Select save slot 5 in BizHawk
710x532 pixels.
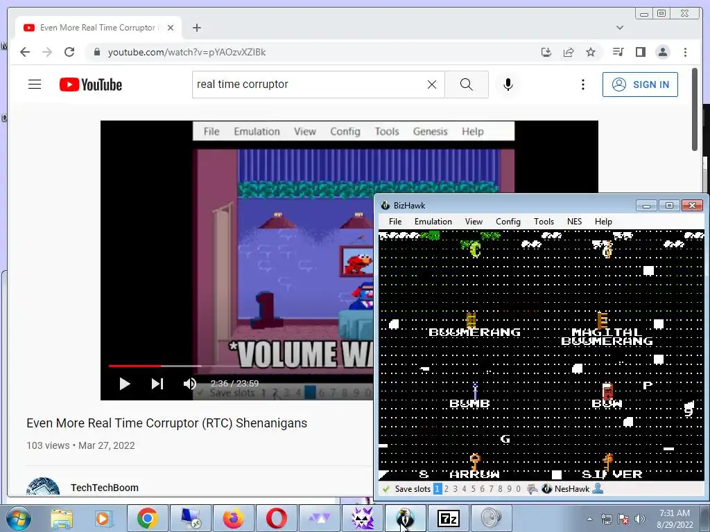point(473,489)
